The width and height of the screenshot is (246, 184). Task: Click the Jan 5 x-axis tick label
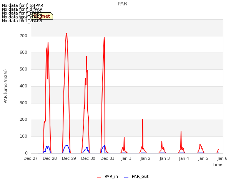(x=203, y=158)
